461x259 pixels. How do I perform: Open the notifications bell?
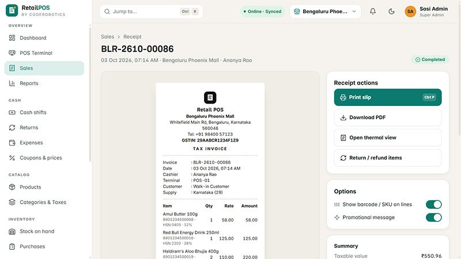point(372,12)
